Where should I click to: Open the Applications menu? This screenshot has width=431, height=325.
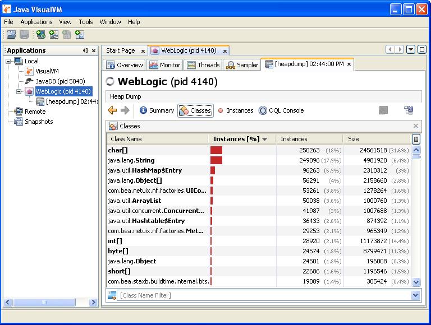point(36,22)
